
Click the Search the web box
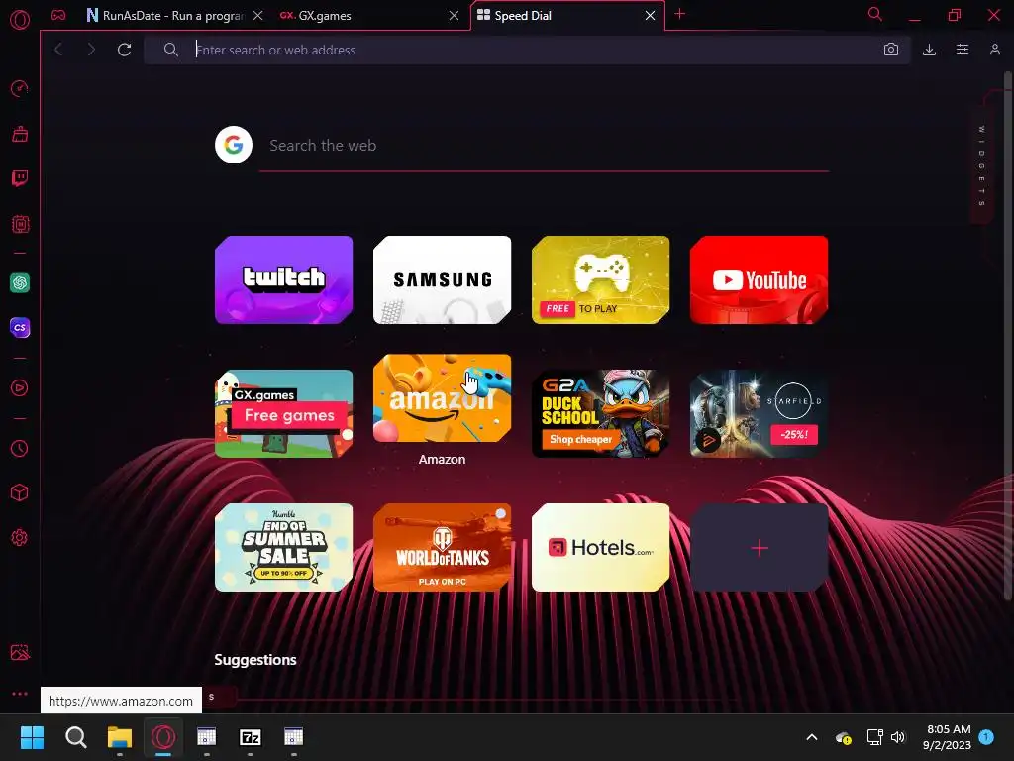pyautogui.click(x=544, y=146)
